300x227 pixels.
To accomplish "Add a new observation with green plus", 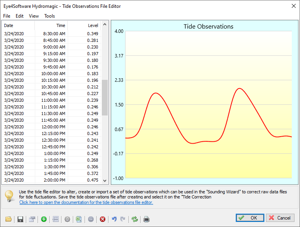I will pos(44,219).
